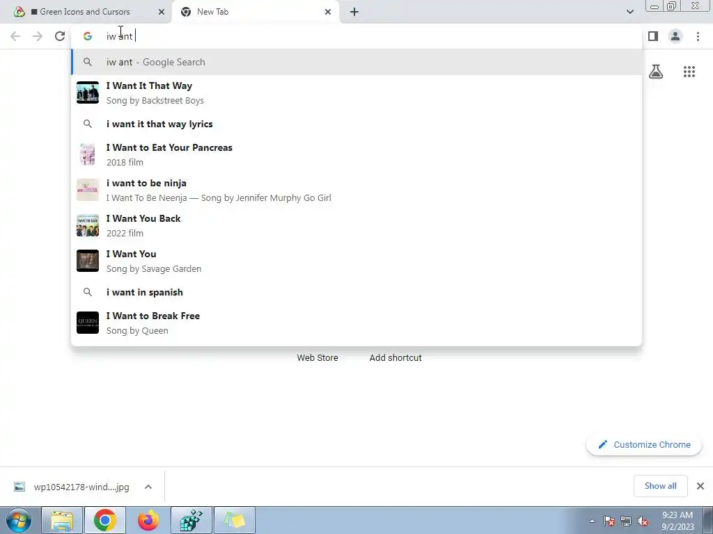713x534 pixels.
Task: Open the profile avatar icon
Action: click(675, 36)
